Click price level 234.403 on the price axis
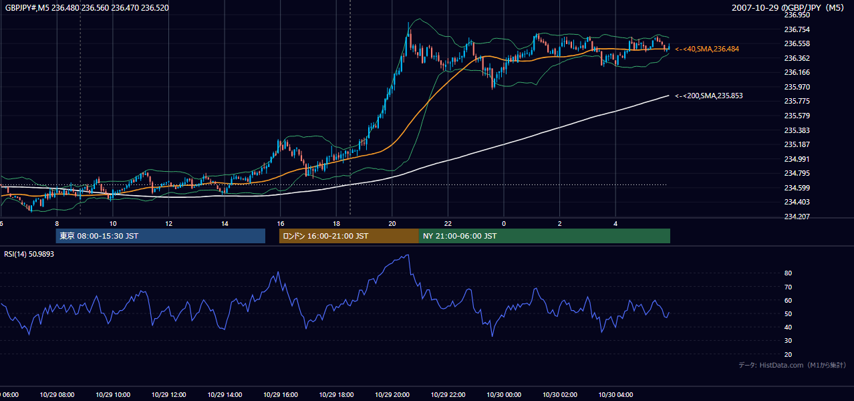The image size is (854, 401). click(797, 202)
